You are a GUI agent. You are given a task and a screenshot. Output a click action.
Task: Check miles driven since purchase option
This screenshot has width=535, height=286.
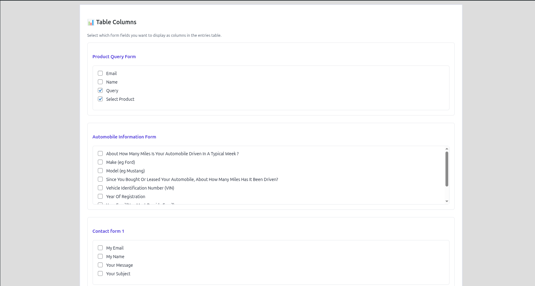click(x=100, y=179)
